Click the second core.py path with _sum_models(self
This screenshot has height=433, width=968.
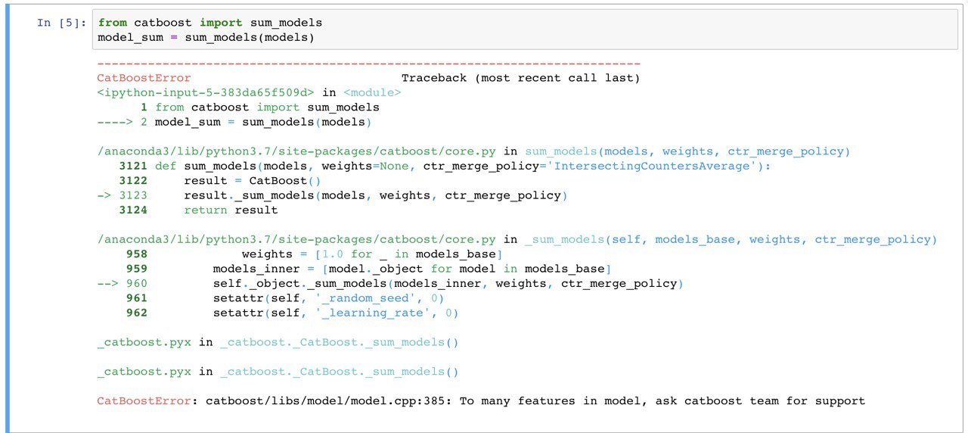coord(517,239)
